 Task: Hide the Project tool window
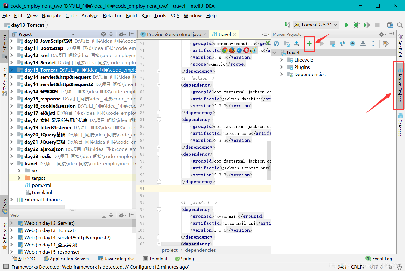pyautogui.click(x=131, y=34)
